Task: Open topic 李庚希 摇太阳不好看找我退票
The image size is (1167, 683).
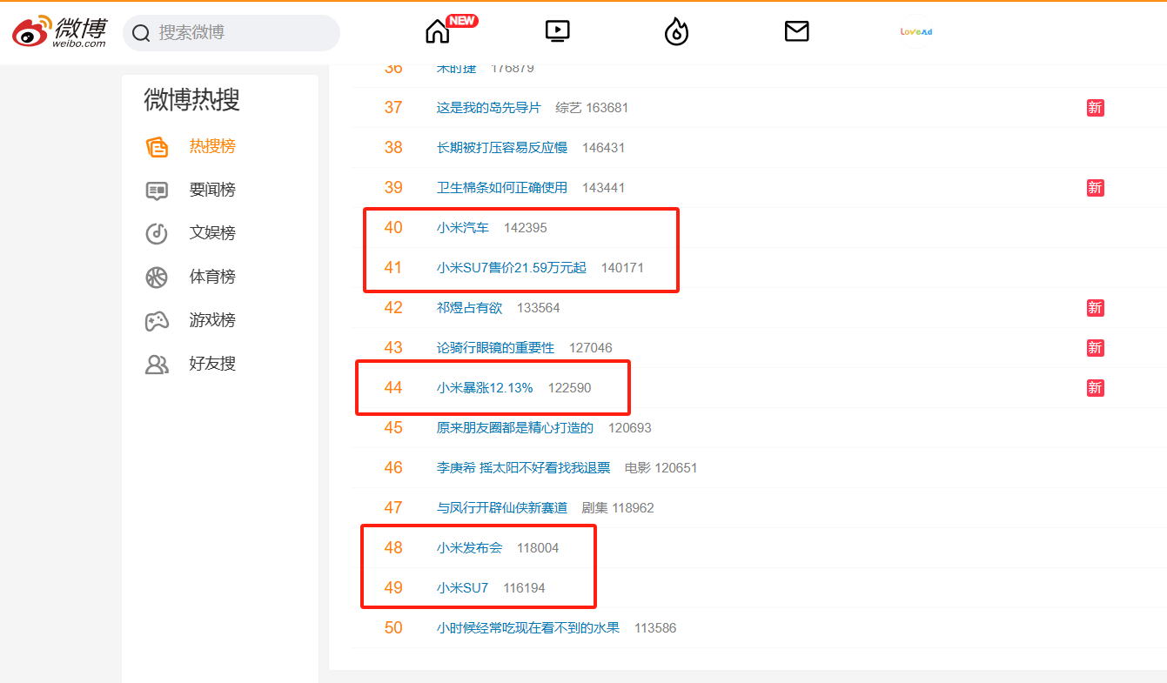Action: (x=524, y=468)
